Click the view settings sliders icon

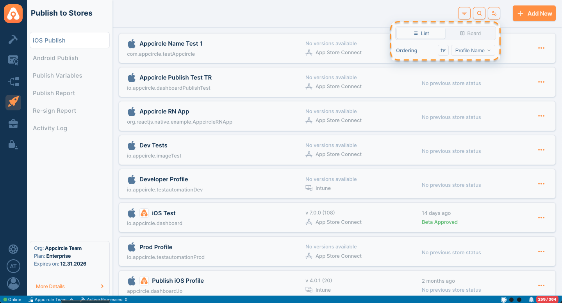494,13
